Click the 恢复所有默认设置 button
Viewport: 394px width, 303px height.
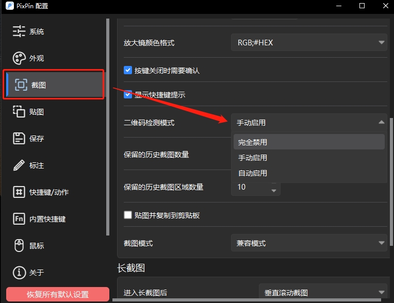tap(58, 295)
